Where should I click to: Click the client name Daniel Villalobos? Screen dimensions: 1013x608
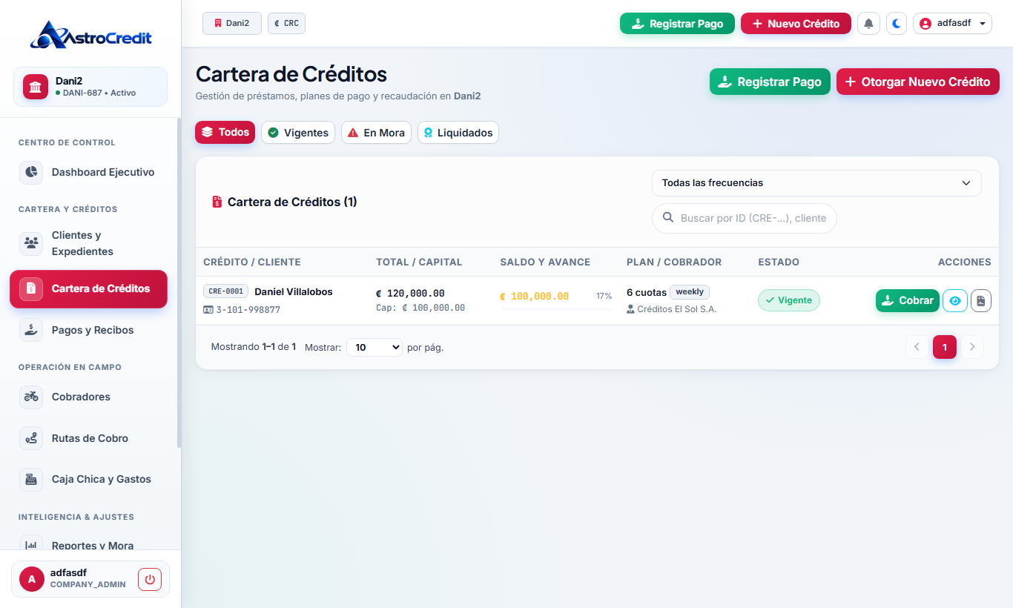pos(294,291)
